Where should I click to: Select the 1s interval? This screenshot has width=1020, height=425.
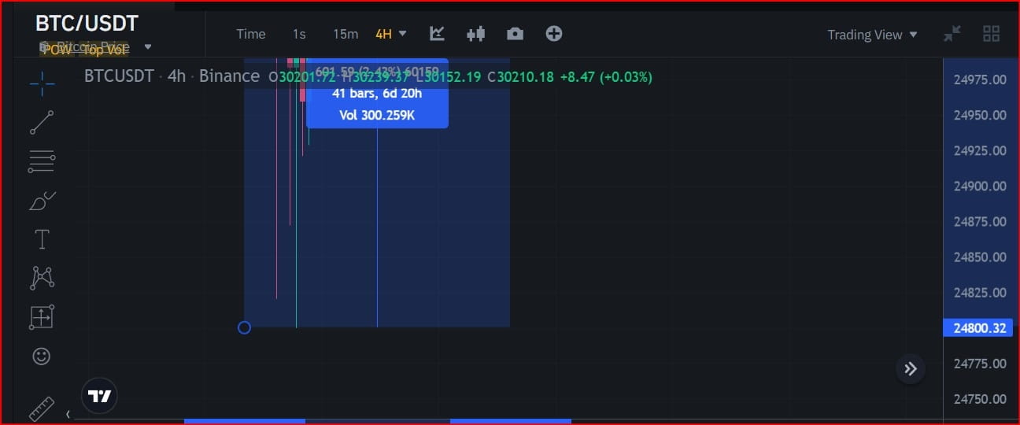pos(299,34)
